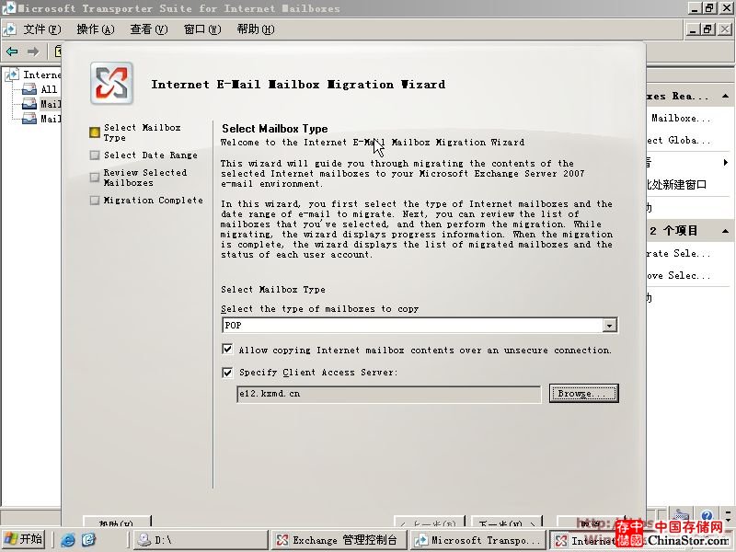The image size is (736, 552).
Task: Click the blue help icon above the taskbar
Action: [x=707, y=516]
